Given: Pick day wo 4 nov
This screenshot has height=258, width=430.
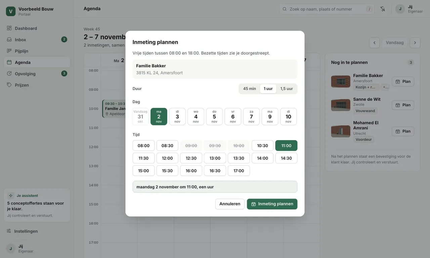Looking at the screenshot, I should (196, 117).
